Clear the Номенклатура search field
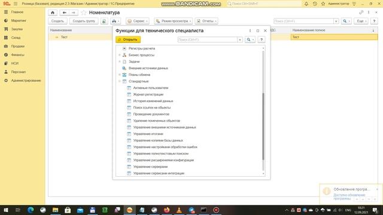 336,21
